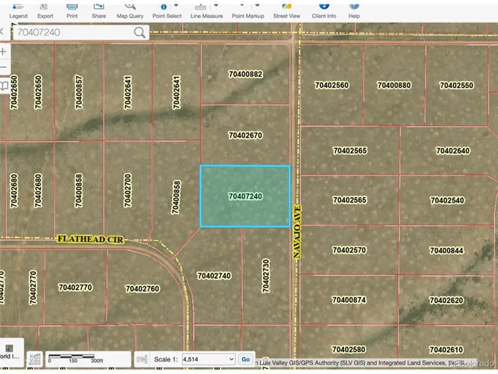The height and width of the screenshot is (374, 498).
Task: Open the bookmarks book icon
Action: pyautogui.click(x=4, y=85)
